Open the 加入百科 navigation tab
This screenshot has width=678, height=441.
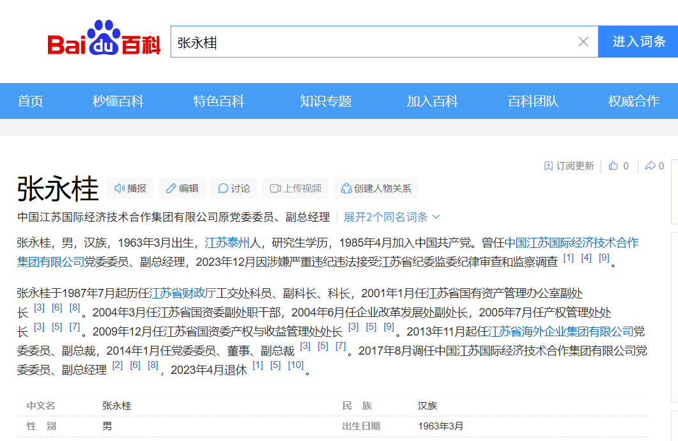pos(433,101)
